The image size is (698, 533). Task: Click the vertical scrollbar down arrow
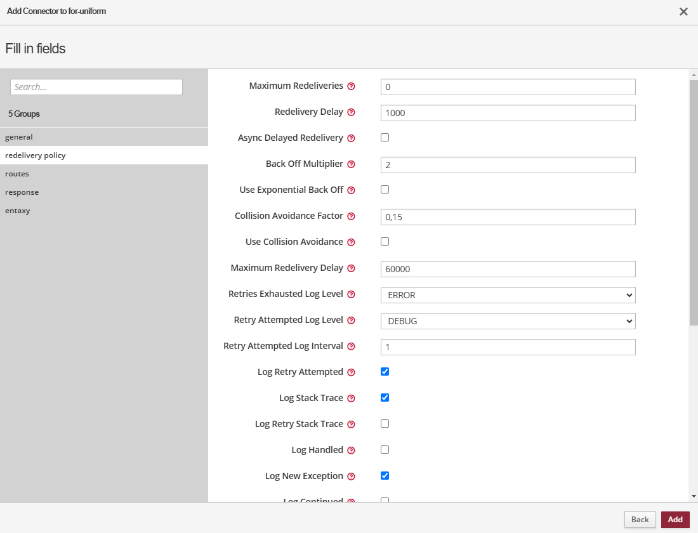click(693, 496)
